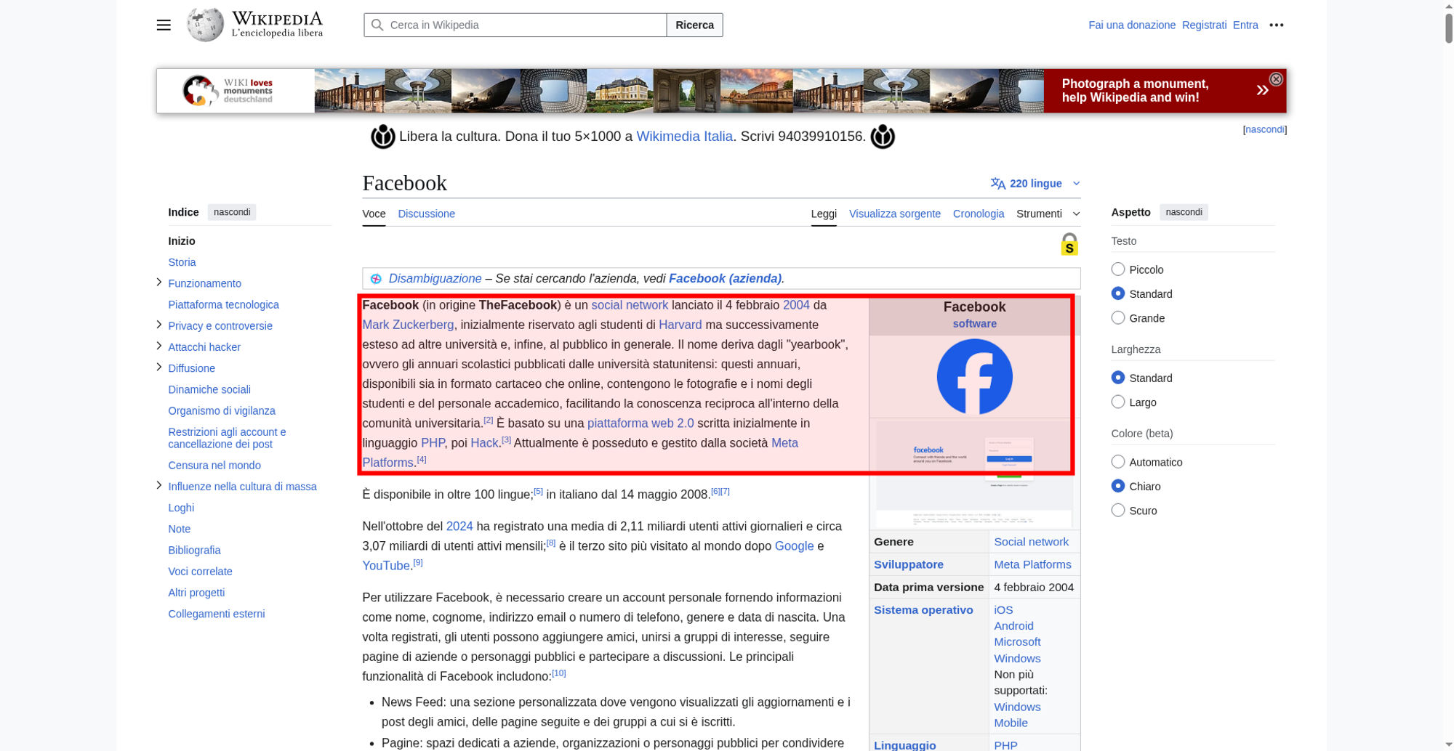Viewport: 1454px width, 751px height.
Task: Click the search magnifier icon
Action: tap(377, 25)
